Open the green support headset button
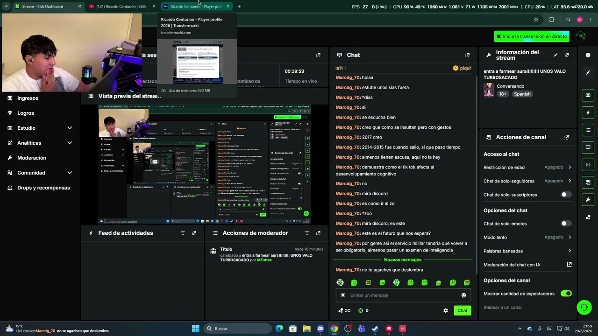 (x=584, y=307)
